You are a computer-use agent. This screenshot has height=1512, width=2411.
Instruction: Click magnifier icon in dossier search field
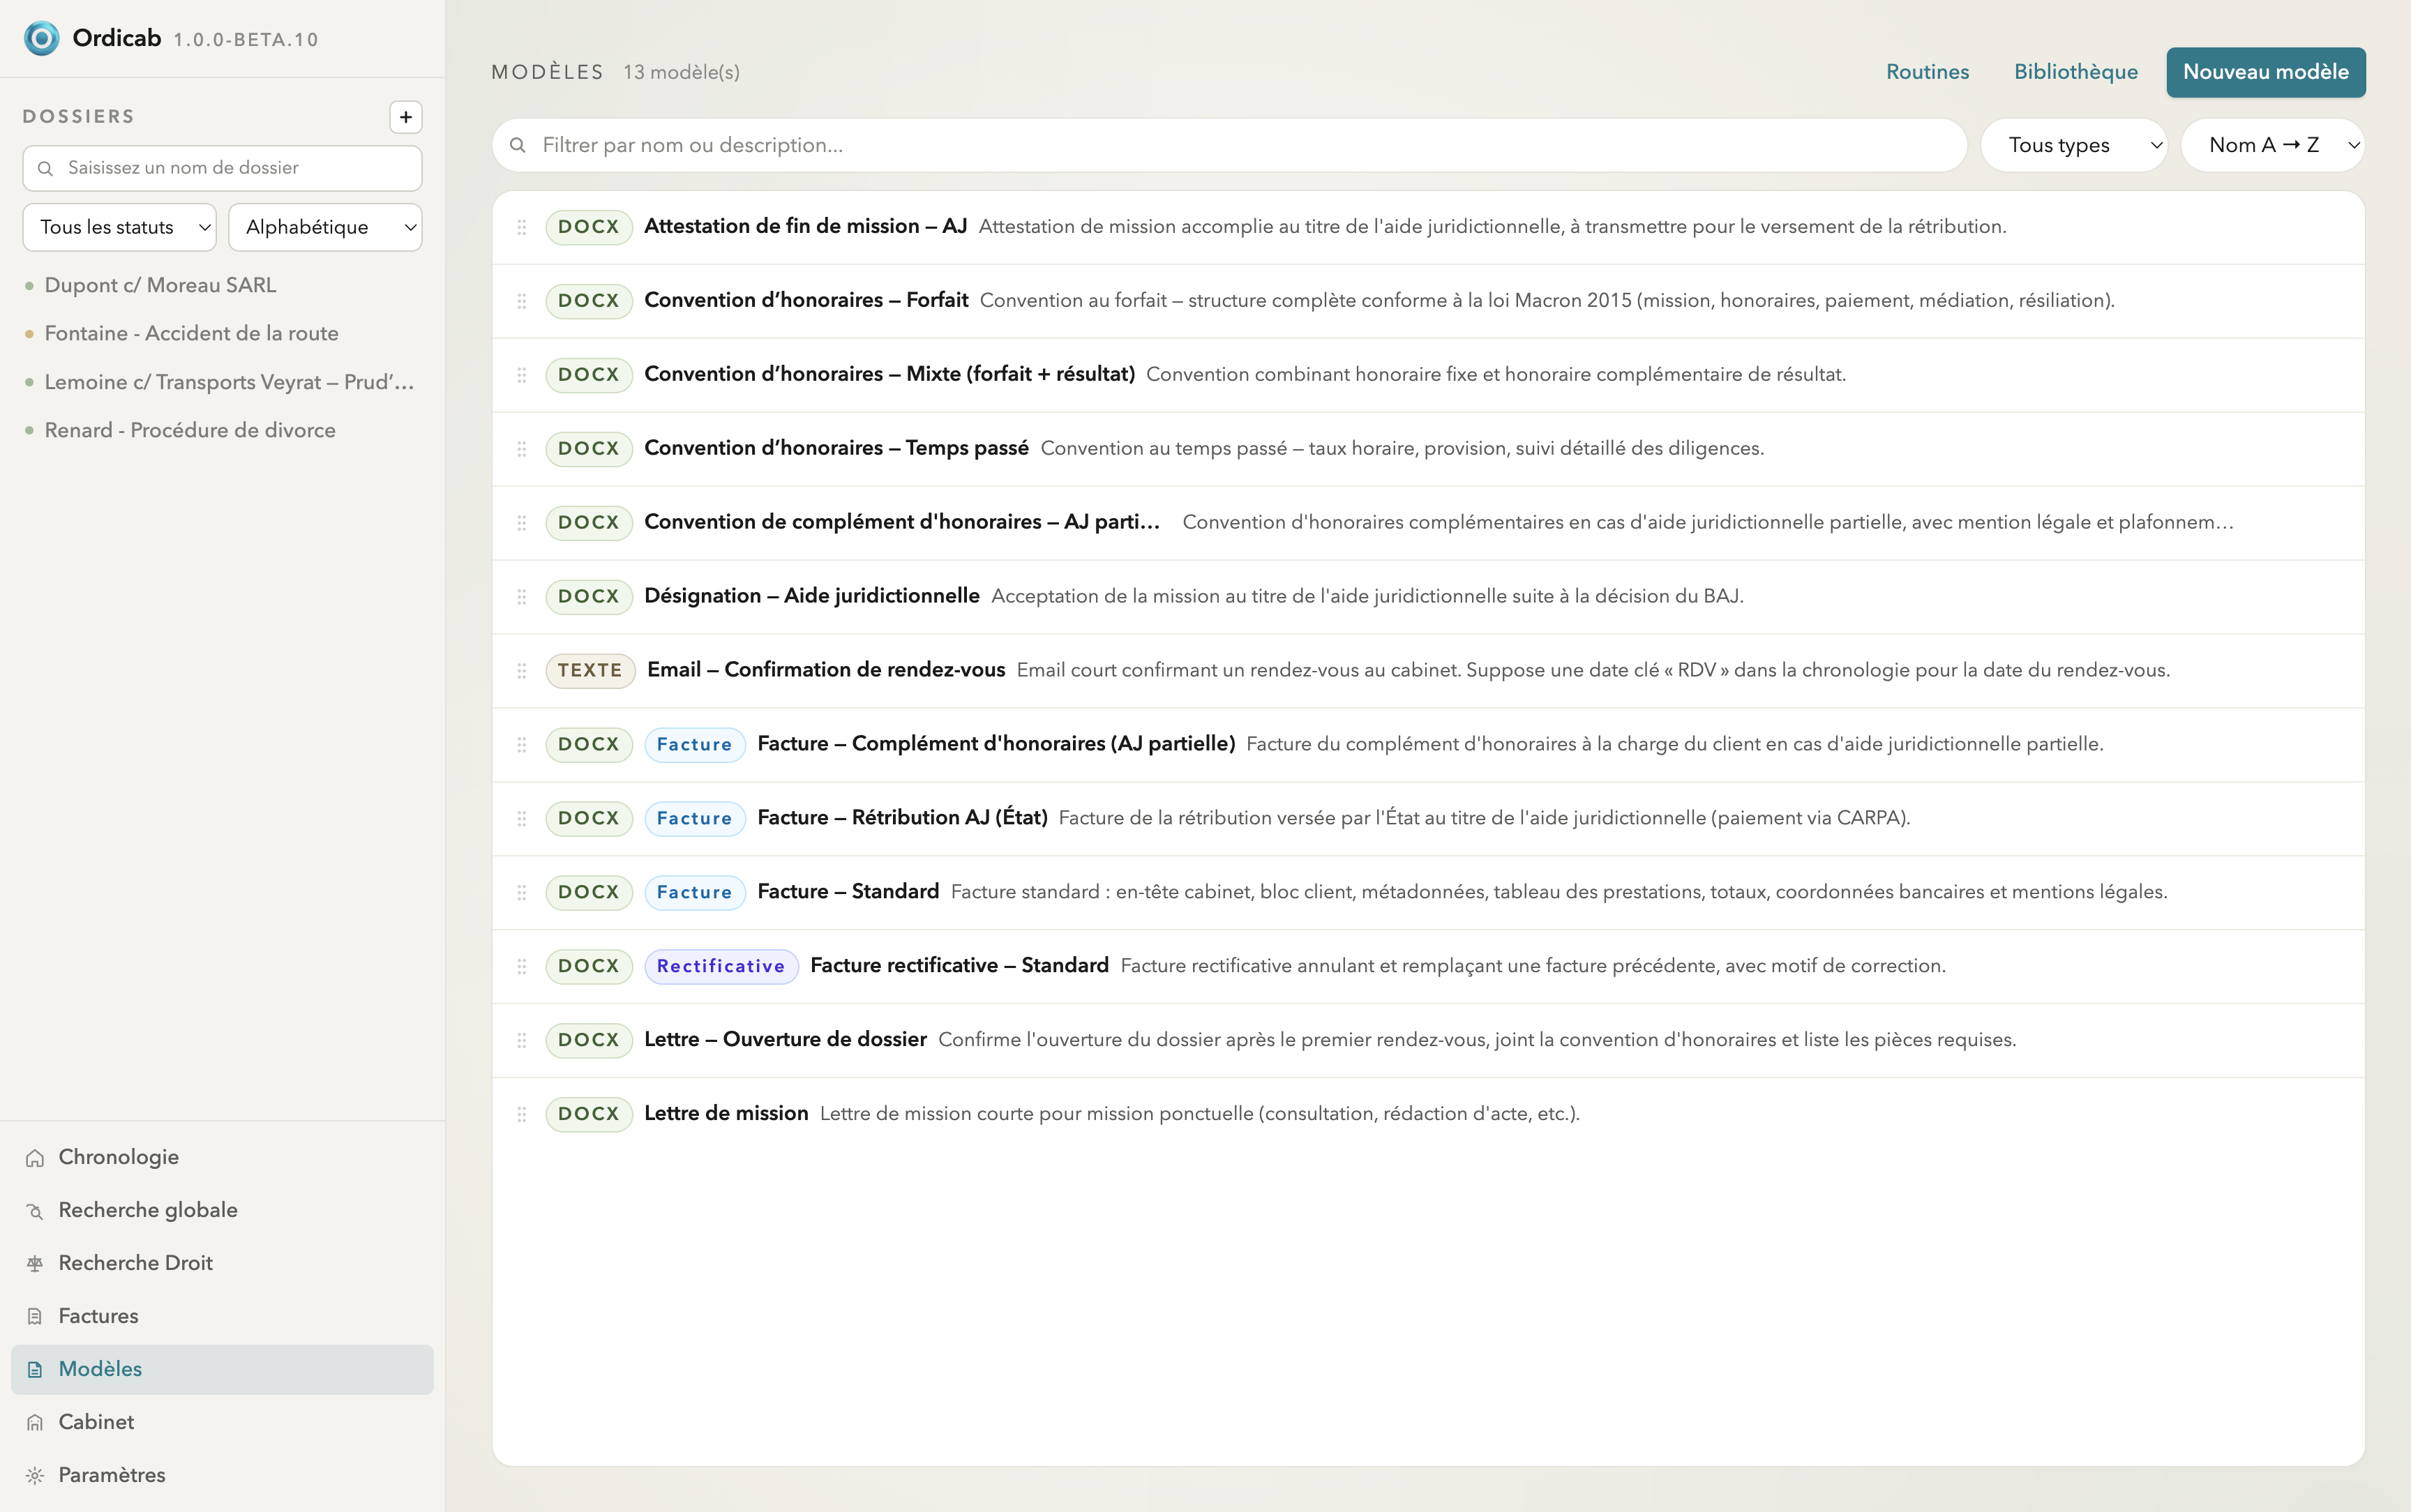point(45,168)
